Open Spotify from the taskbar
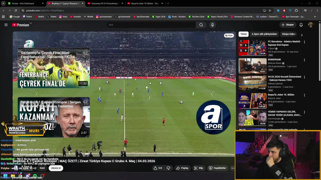The height and width of the screenshot is (180, 321). tap(35, 176)
